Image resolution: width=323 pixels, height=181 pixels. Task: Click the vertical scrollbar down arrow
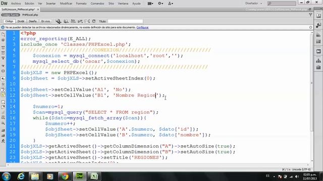click(312, 161)
